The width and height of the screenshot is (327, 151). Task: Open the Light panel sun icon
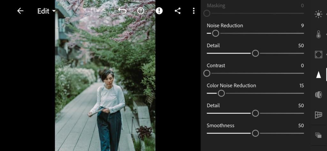click(x=318, y=14)
